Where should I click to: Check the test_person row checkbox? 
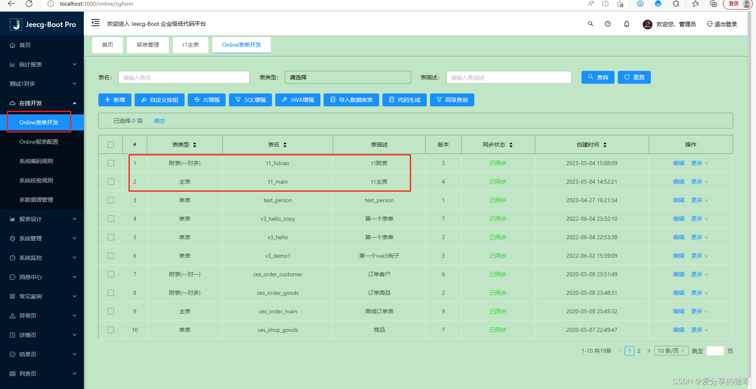pos(111,200)
